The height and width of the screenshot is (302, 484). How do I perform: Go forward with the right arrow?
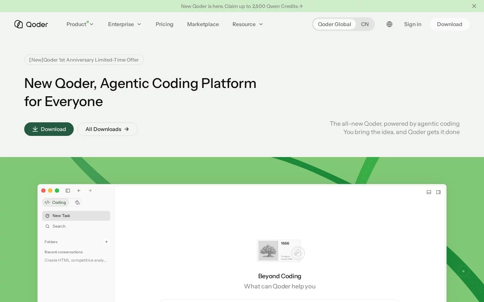[x=90, y=191]
